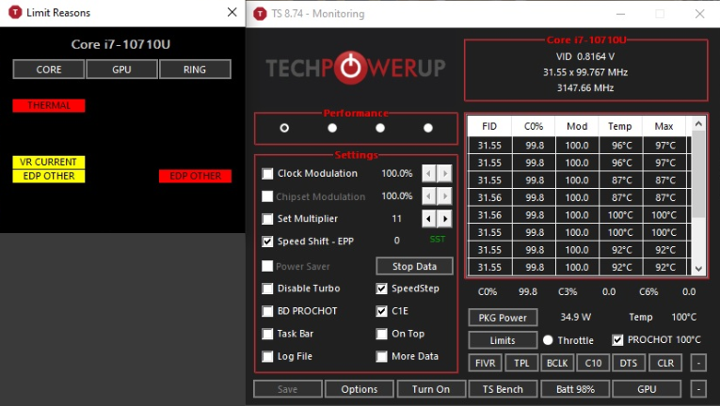Click the Throttle indicator radio
The height and width of the screenshot is (406, 720).
click(548, 340)
